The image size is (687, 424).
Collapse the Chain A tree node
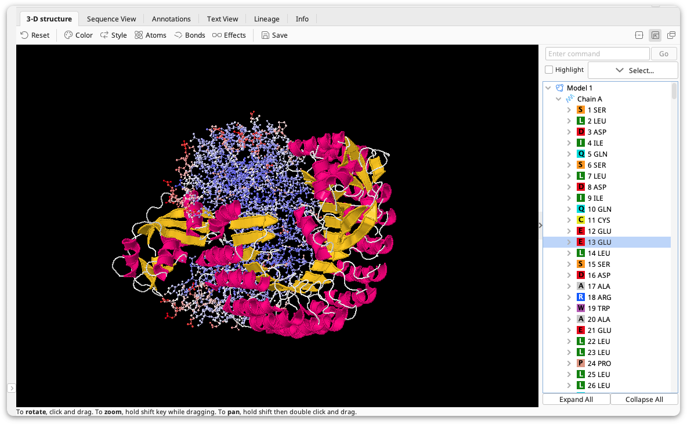click(x=559, y=99)
